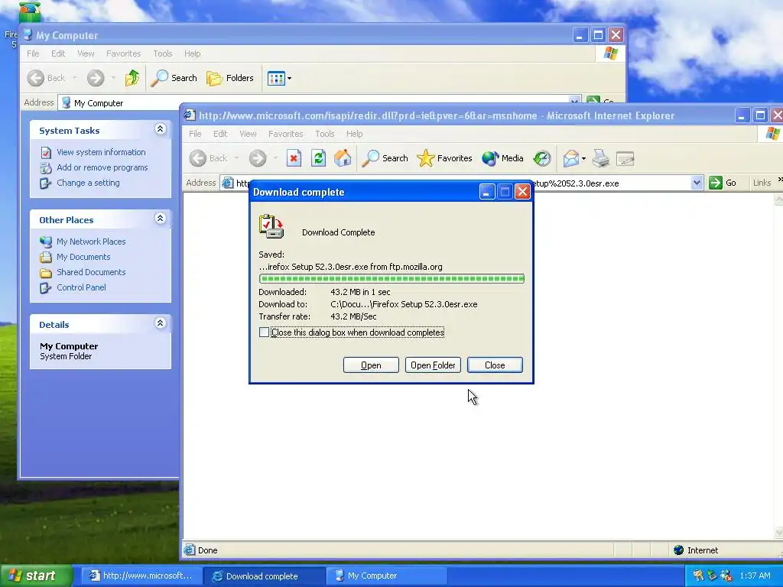Click the download progress bar
The image size is (783, 587).
point(391,278)
